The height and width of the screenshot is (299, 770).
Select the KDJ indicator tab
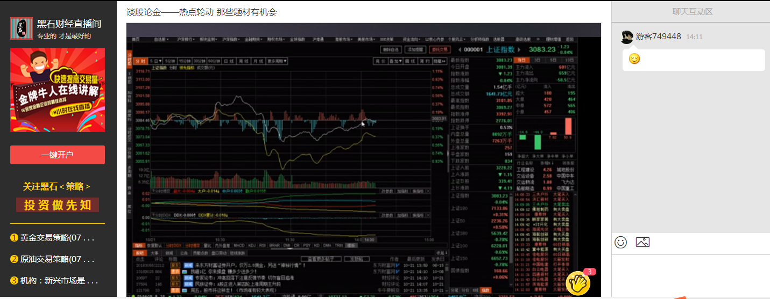[252, 245]
